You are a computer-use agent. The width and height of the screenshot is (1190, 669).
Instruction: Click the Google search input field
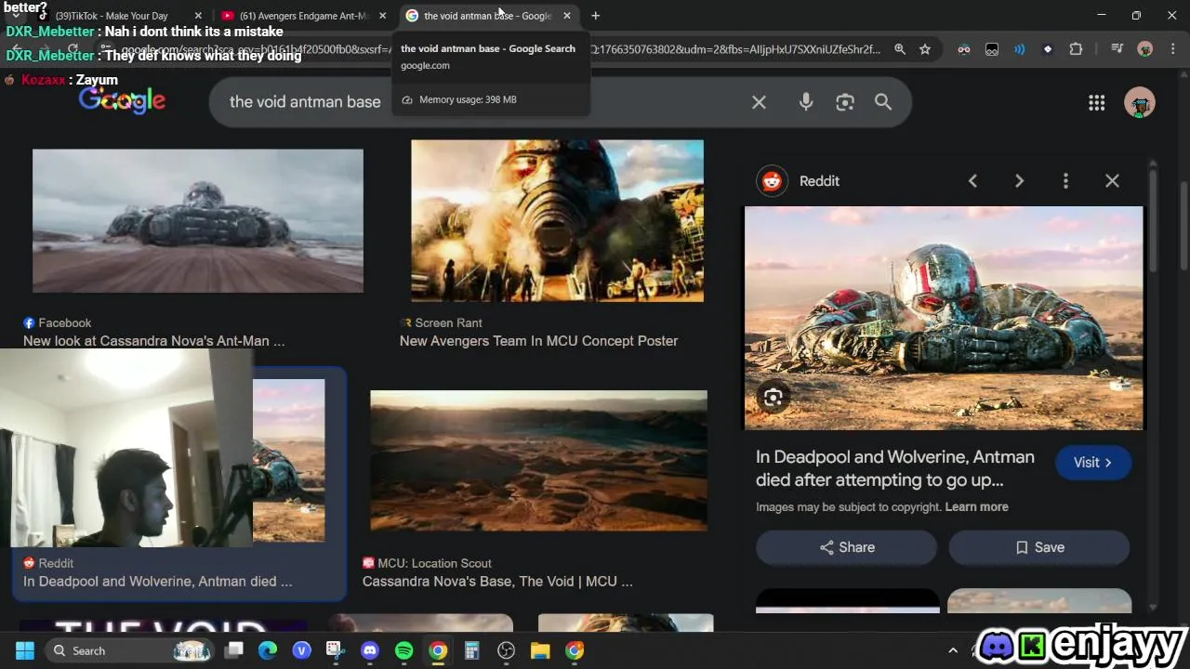click(x=483, y=102)
